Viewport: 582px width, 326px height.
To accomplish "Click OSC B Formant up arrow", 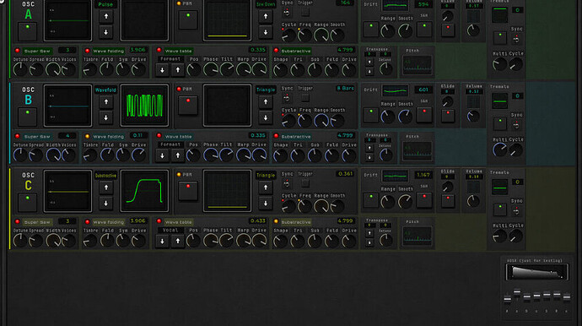I will click(178, 155).
